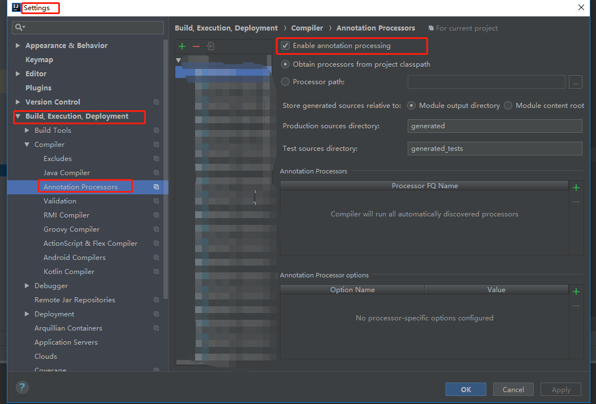Expand Appearance & Behavior section
The height and width of the screenshot is (404, 596).
(x=18, y=46)
